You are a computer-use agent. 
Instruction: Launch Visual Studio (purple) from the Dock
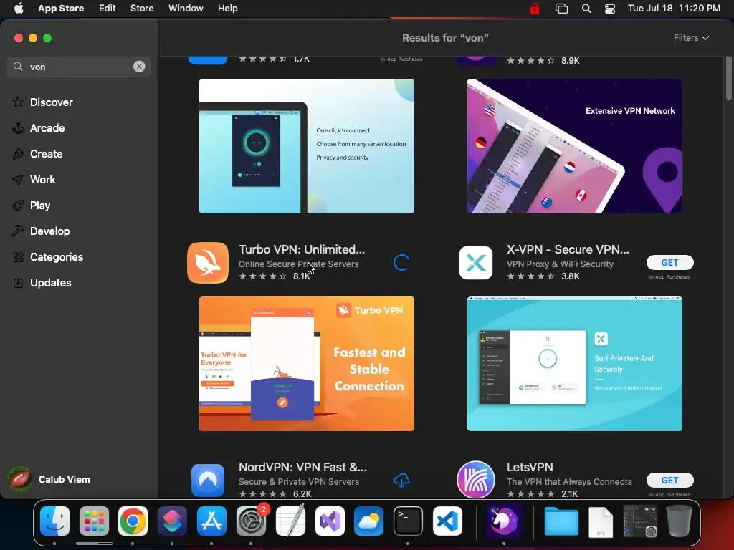click(330, 521)
